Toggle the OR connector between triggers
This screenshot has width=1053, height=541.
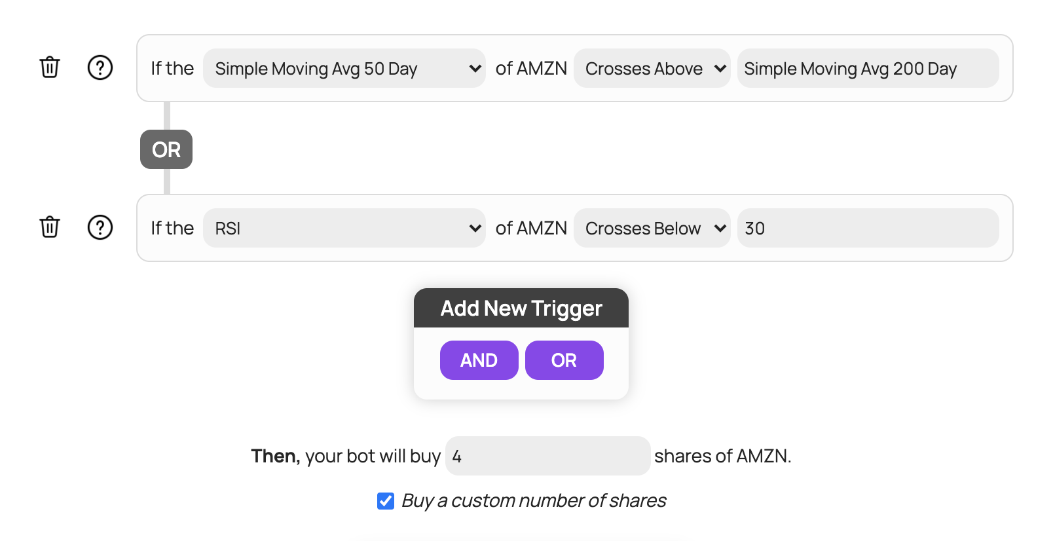[166, 149]
